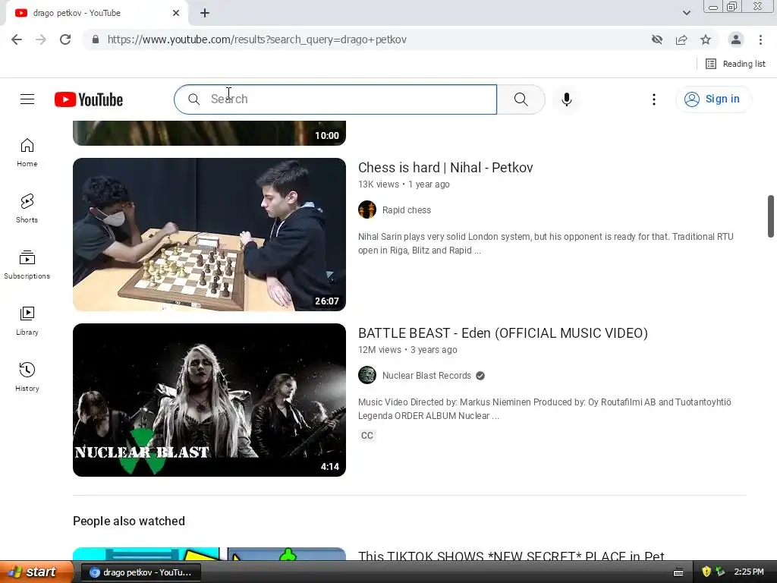This screenshot has width=777, height=583.
Task: Open the Reading list panel
Action: coord(735,64)
